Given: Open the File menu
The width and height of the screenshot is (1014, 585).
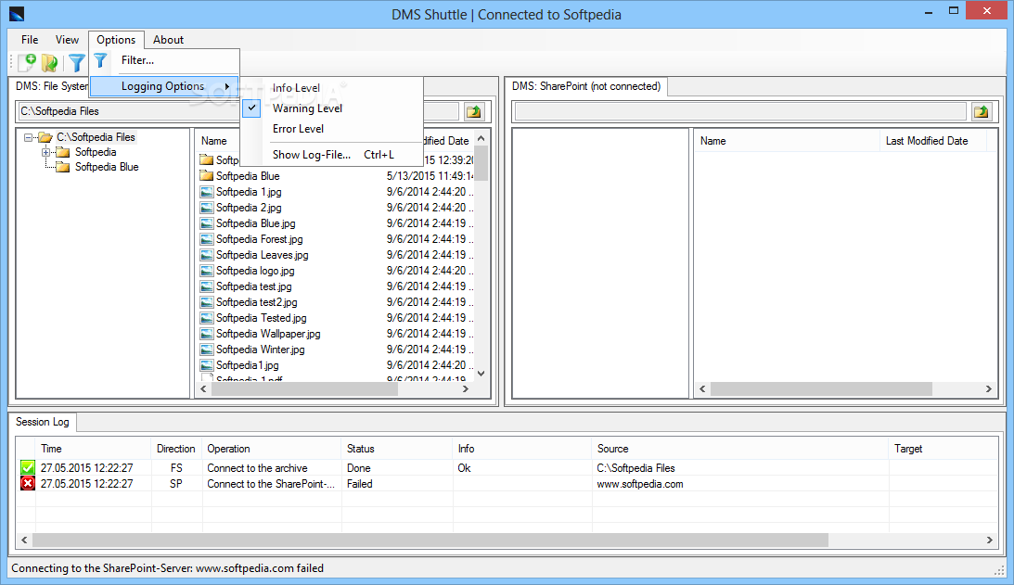Looking at the screenshot, I should pos(30,40).
